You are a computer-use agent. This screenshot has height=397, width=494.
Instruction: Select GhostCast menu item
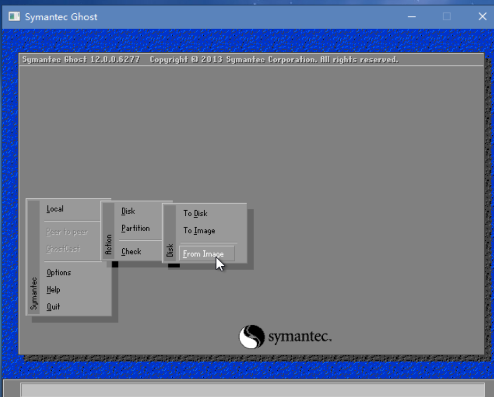[x=63, y=249]
